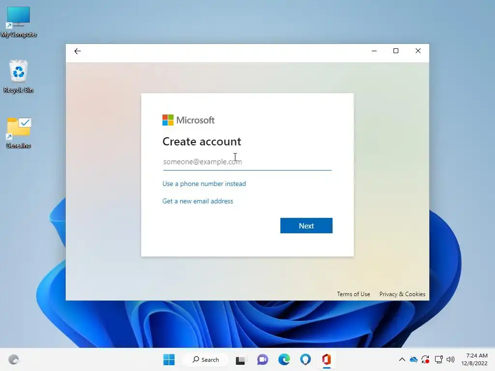Click the back arrow in the account window

tap(77, 51)
